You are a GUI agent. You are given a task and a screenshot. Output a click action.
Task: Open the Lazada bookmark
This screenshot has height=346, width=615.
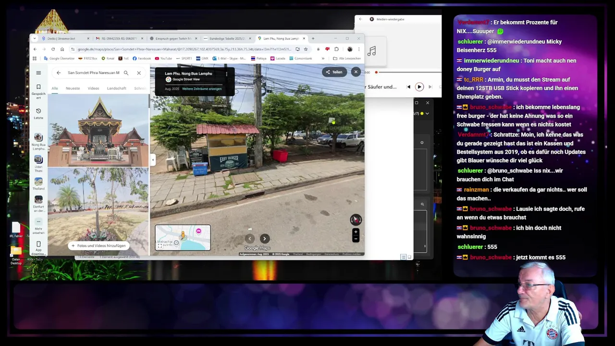278,59
